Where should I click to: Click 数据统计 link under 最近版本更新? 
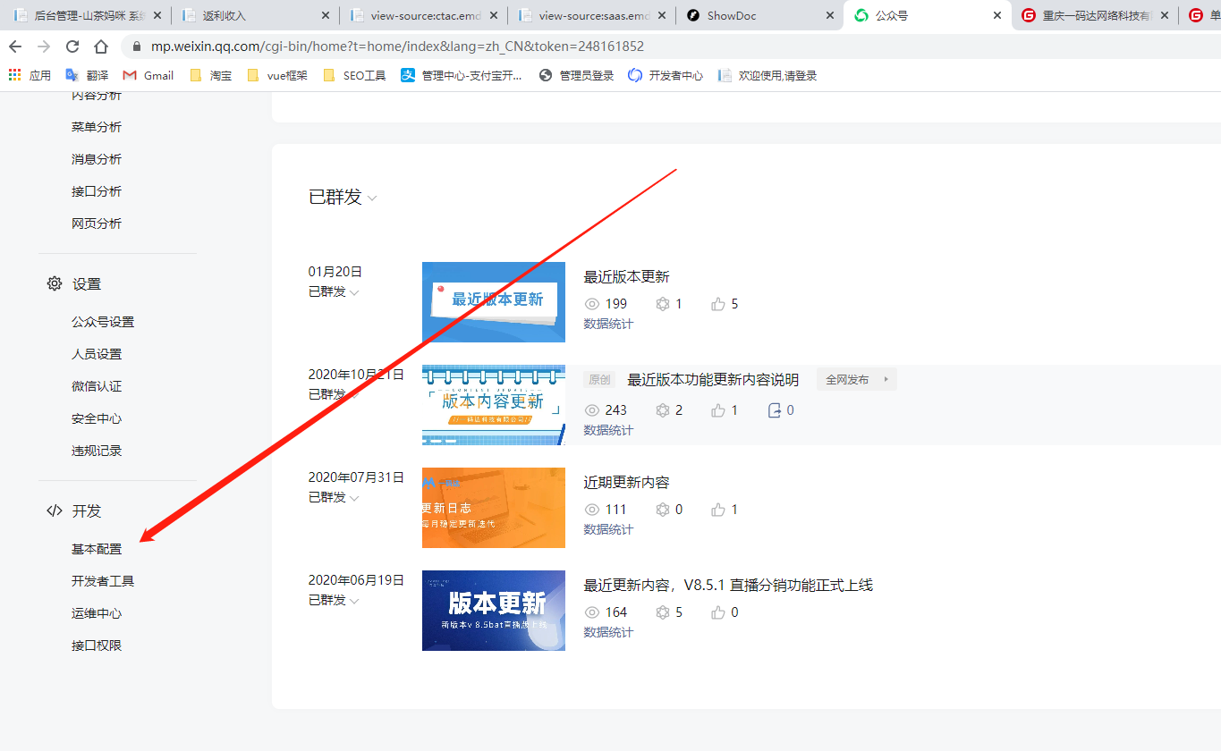pyautogui.click(x=608, y=324)
